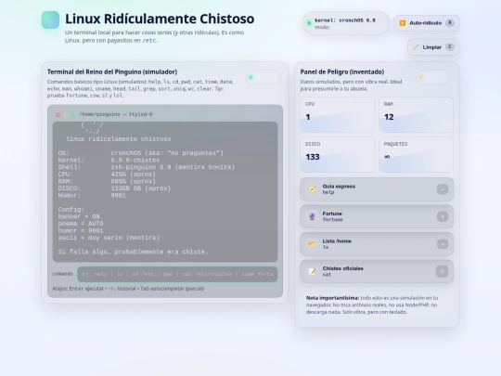Select the DISCO stat card
This screenshot has width=501, height=376.
pos(338,155)
